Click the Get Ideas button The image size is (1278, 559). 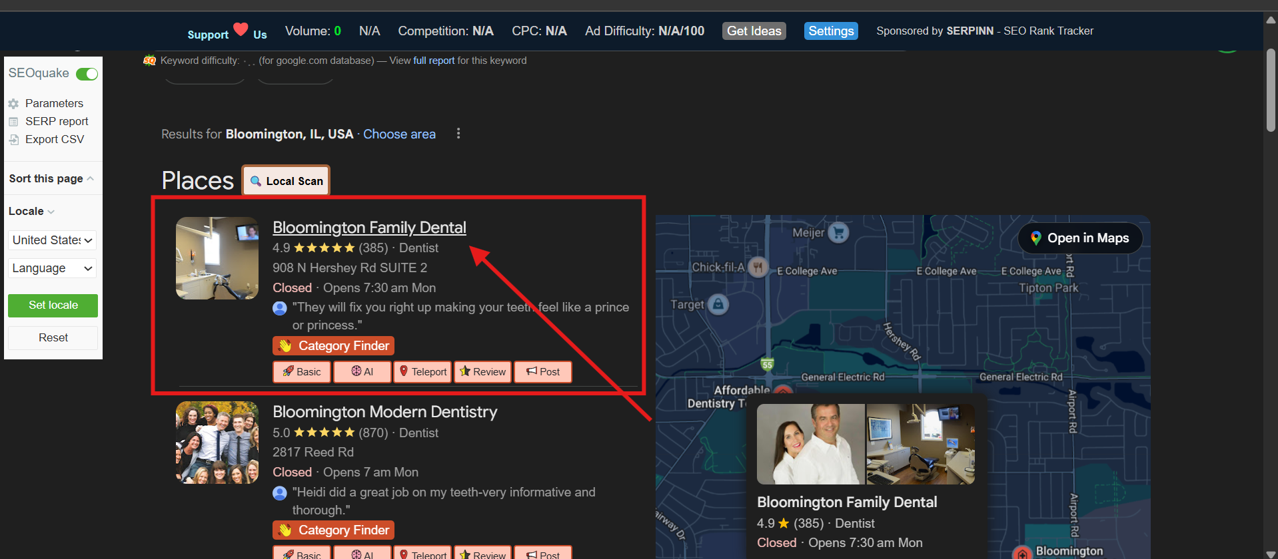click(x=754, y=31)
